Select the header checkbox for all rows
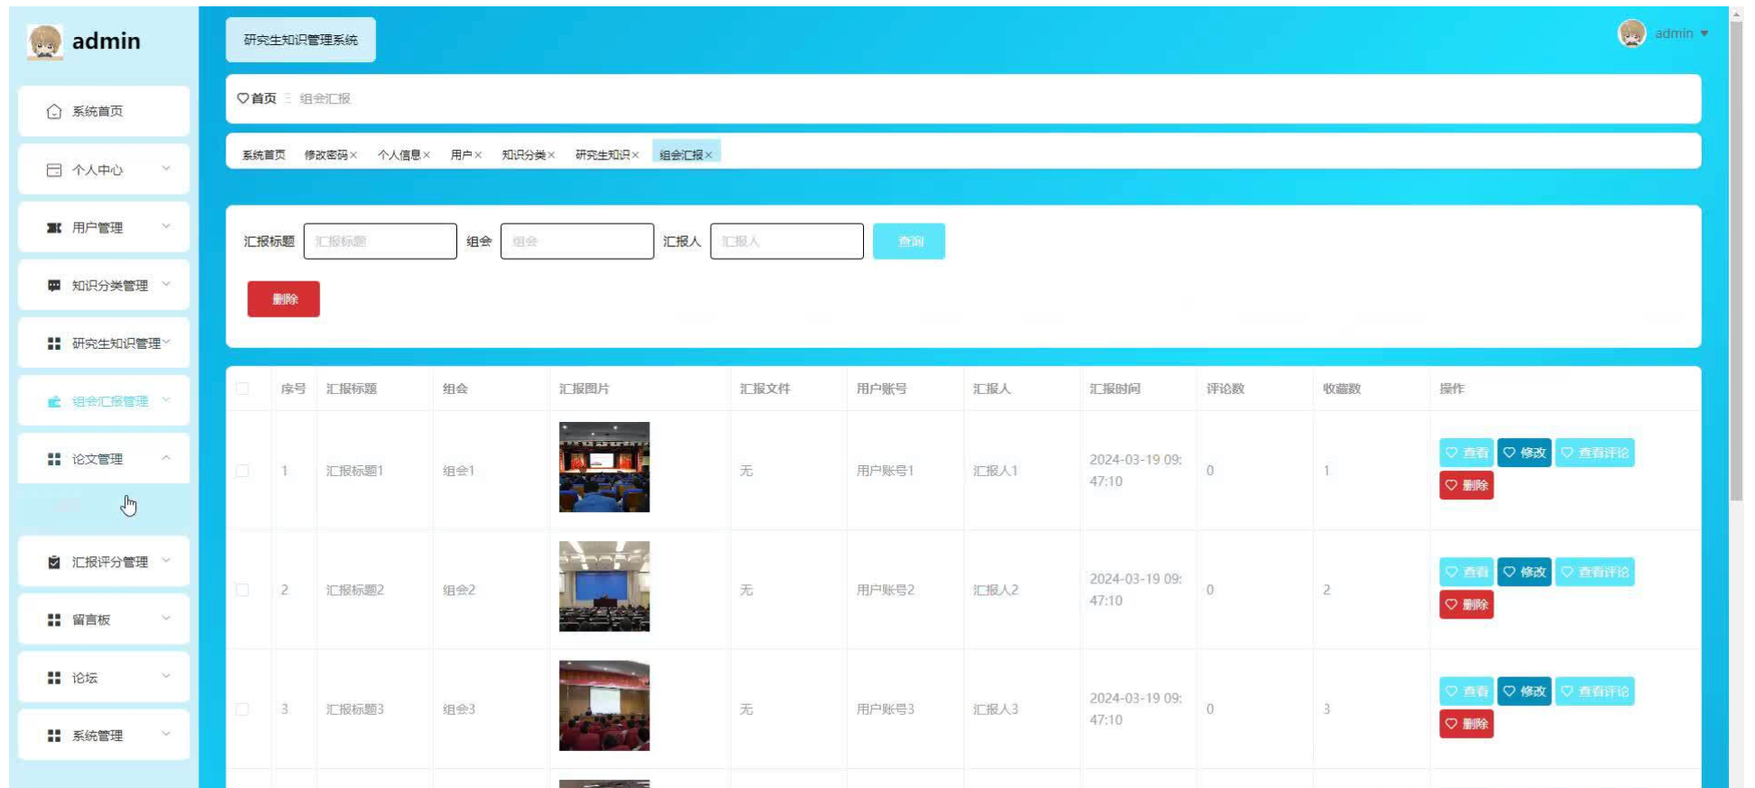 pyautogui.click(x=243, y=389)
